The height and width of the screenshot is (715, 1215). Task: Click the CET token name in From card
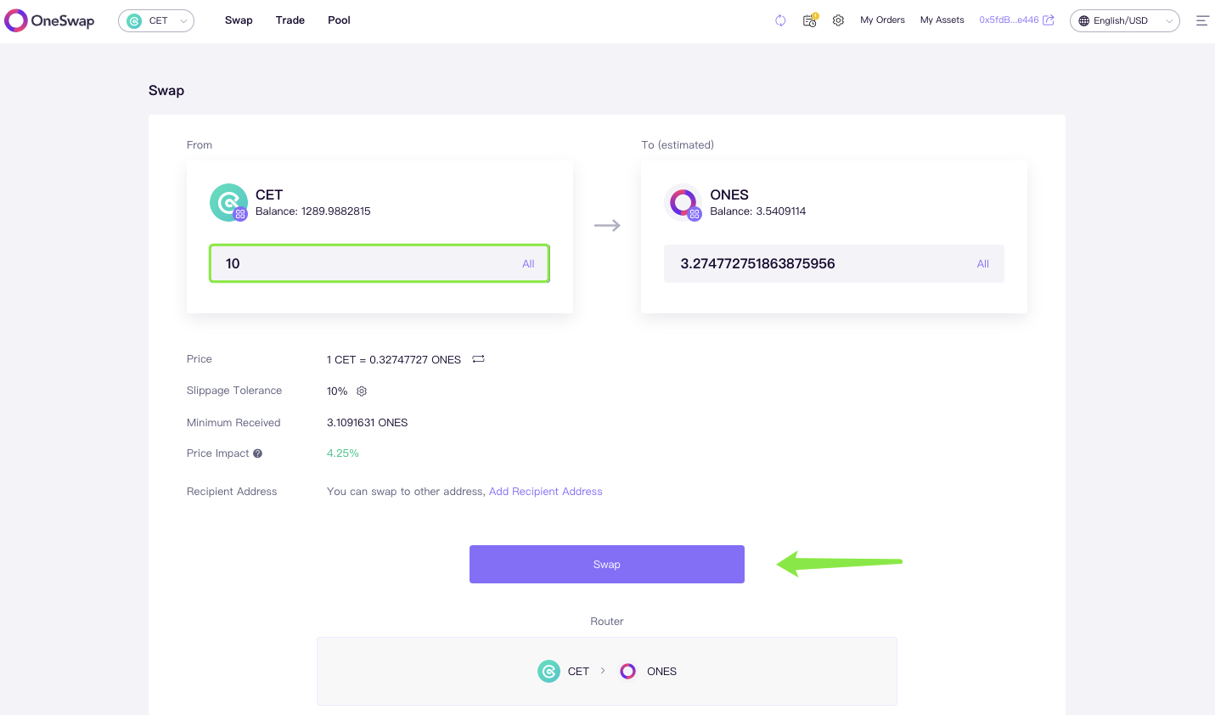coord(269,194)
